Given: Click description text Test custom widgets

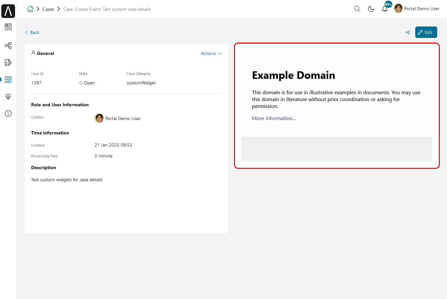Looking at the screenshot, I should (x=67, y=180).
